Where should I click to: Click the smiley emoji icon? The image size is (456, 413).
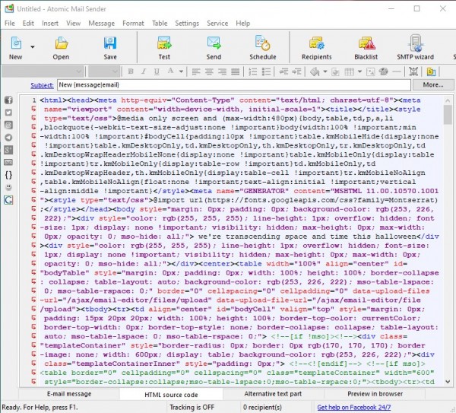point(8,187)
